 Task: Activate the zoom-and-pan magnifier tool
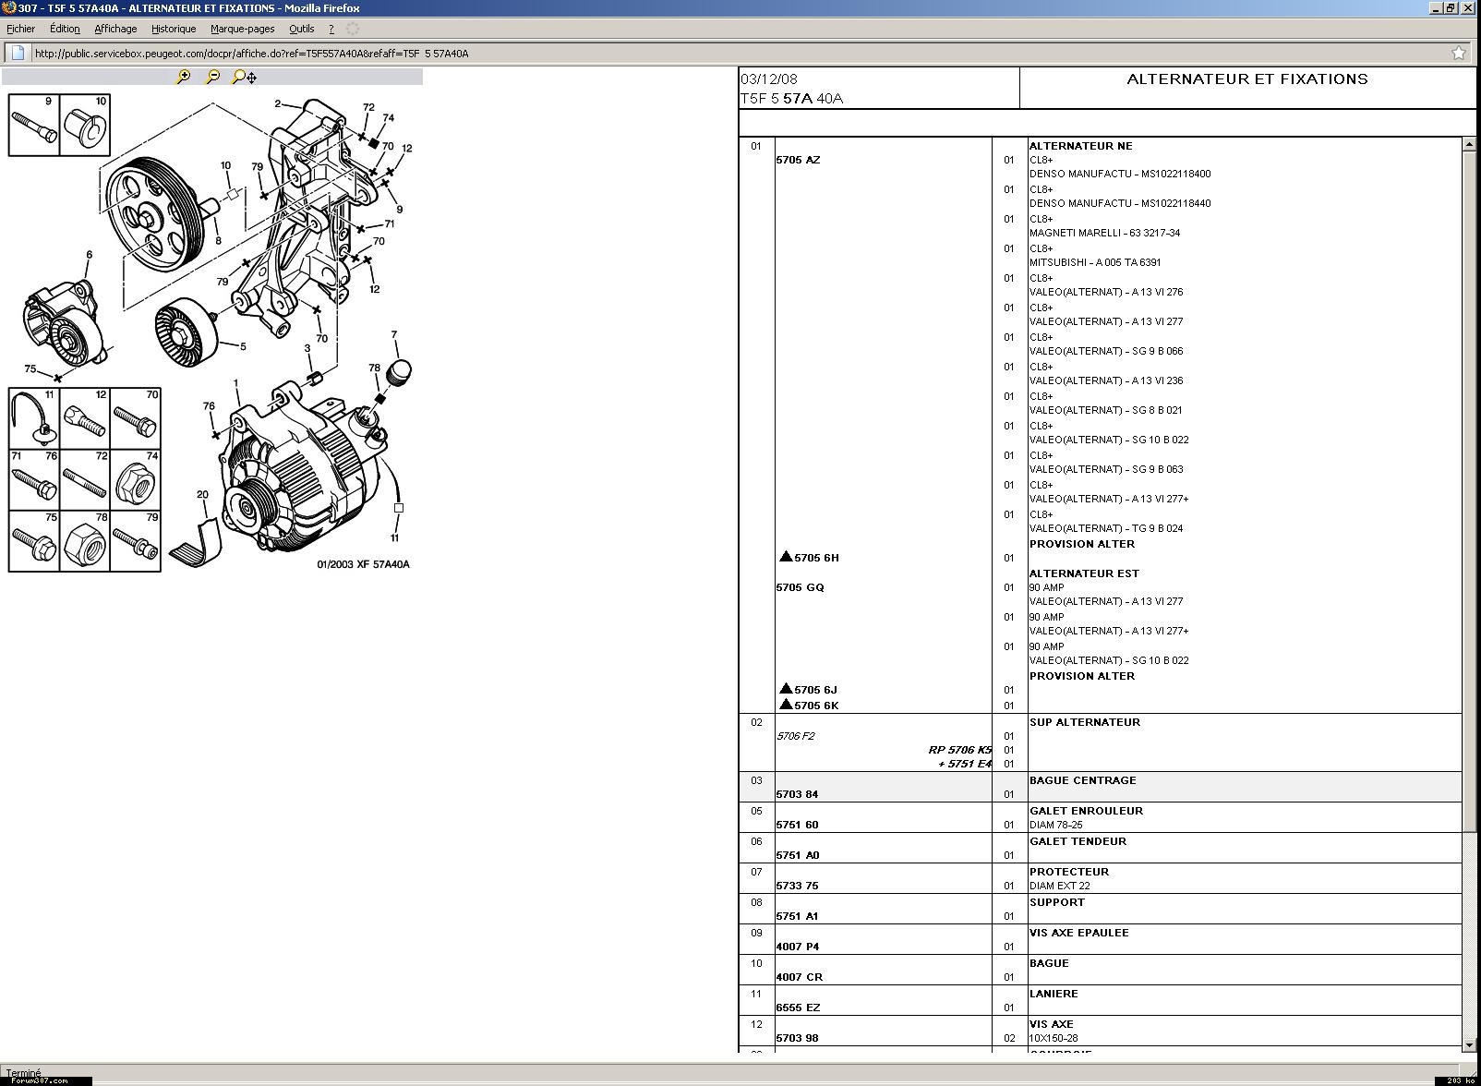[x=244, y=77]
